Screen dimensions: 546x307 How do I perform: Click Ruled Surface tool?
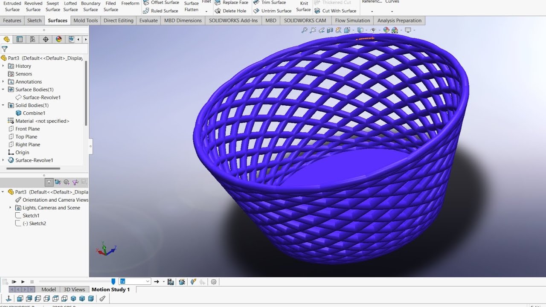pyautogui.click(x=160, y=11)
